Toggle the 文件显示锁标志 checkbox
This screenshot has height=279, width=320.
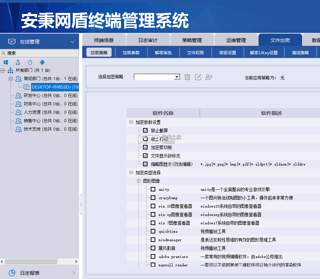pyautogui.click(x=145, y=156)
